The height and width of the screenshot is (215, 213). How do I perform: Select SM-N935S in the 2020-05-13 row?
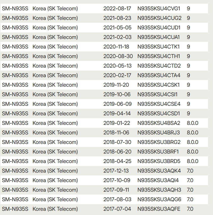point(15,66)
